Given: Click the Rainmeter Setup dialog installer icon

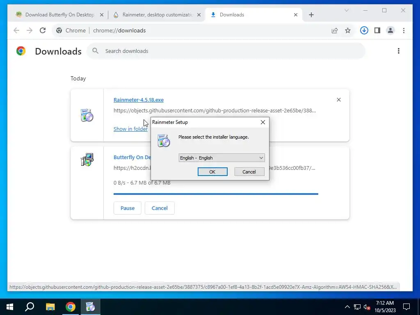Looking at the screenshot, I should coord(163,140).
